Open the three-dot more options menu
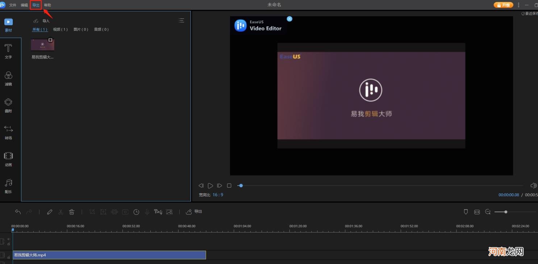This screenshot has height=264, width=538. (519, 5)
